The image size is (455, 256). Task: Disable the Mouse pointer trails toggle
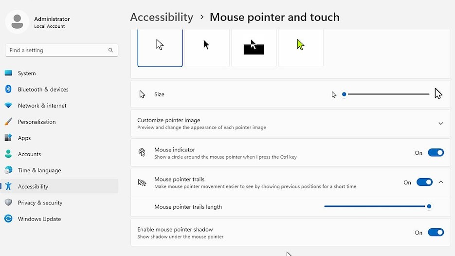pyautogui.click(x=424, y=183)
